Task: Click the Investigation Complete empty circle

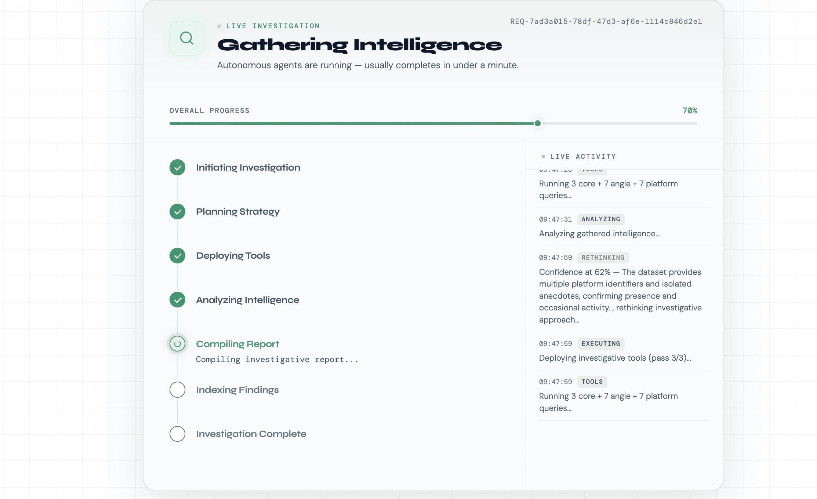Action: coord(177,434)
